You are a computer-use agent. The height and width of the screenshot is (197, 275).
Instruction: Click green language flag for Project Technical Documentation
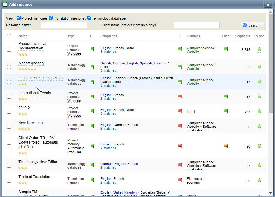tap(92, 49)
